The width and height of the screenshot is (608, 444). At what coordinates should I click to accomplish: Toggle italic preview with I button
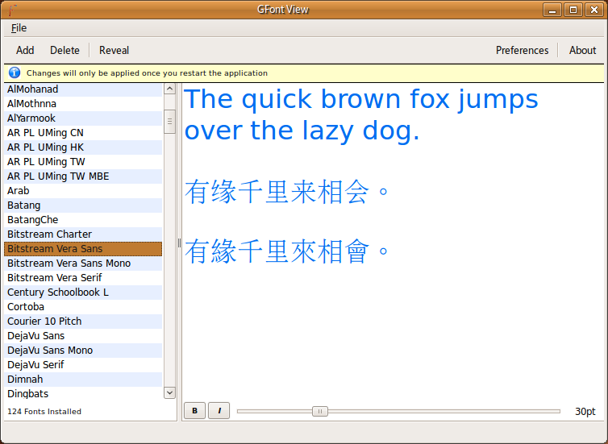click(219, 411)
